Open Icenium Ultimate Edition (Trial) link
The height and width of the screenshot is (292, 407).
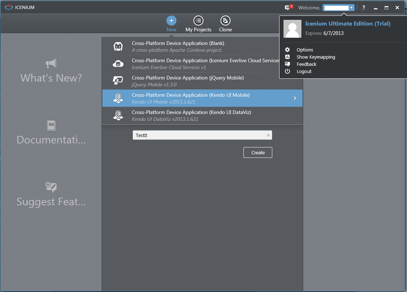[x=348, y=24]
